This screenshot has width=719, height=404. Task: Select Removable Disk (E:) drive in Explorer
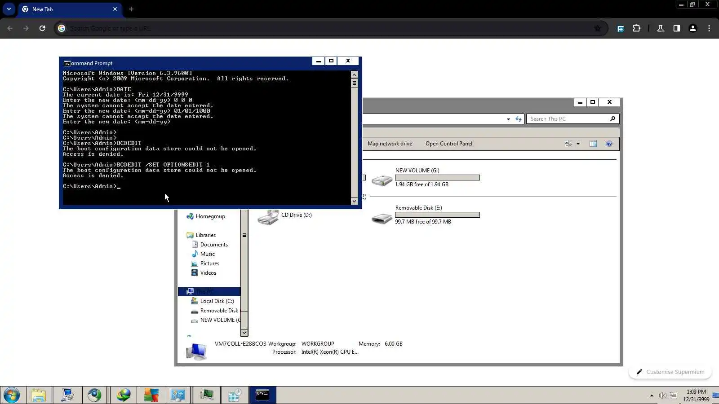pos(426,215)
